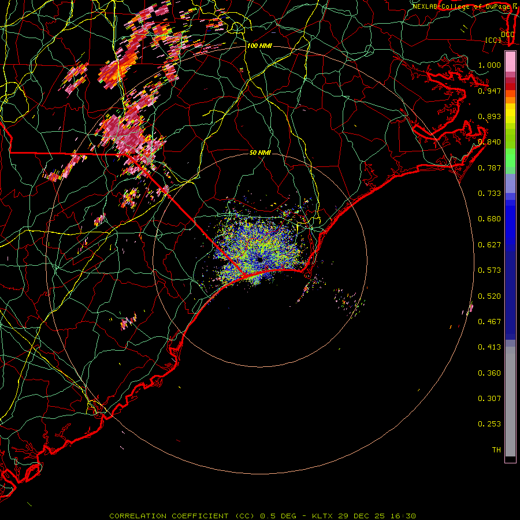Click the 0.467 scale value
520x520 pixels.
(x=489, y=322)
